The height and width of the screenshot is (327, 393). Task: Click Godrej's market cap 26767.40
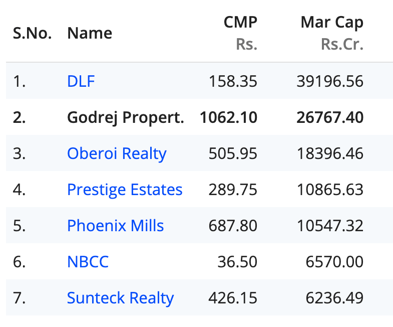[329, 117]
